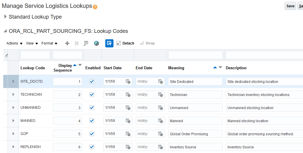Screen dimensions: 303x153
Task: Click the Query By Example filter icon
Action: 109,43
